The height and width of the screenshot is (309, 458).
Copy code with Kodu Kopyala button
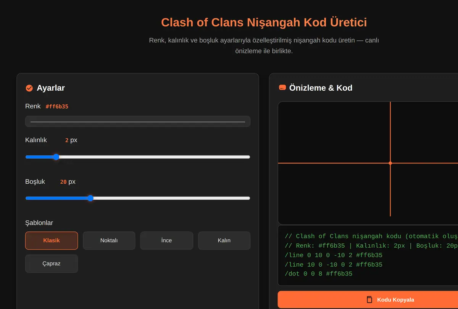coord(368,299)
